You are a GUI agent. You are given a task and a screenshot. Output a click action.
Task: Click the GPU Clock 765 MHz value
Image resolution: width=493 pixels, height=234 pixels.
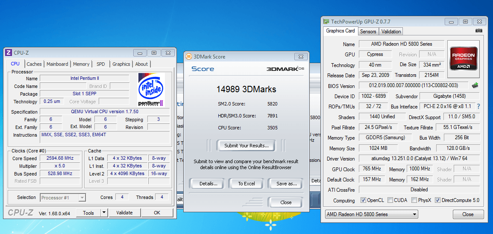tap(372, 169)
